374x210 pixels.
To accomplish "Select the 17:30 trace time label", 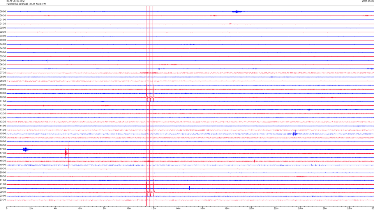I will click(3, 153).
